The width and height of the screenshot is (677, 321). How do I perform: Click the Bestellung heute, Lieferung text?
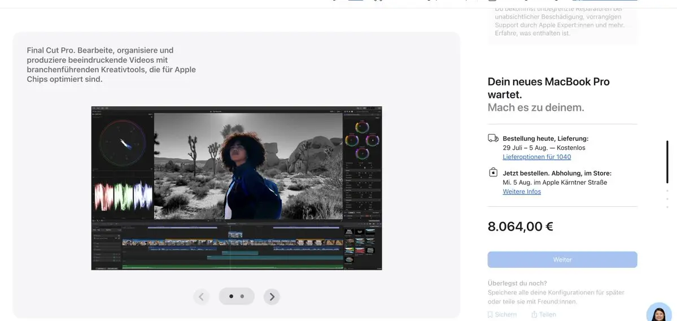pos(546,138)
